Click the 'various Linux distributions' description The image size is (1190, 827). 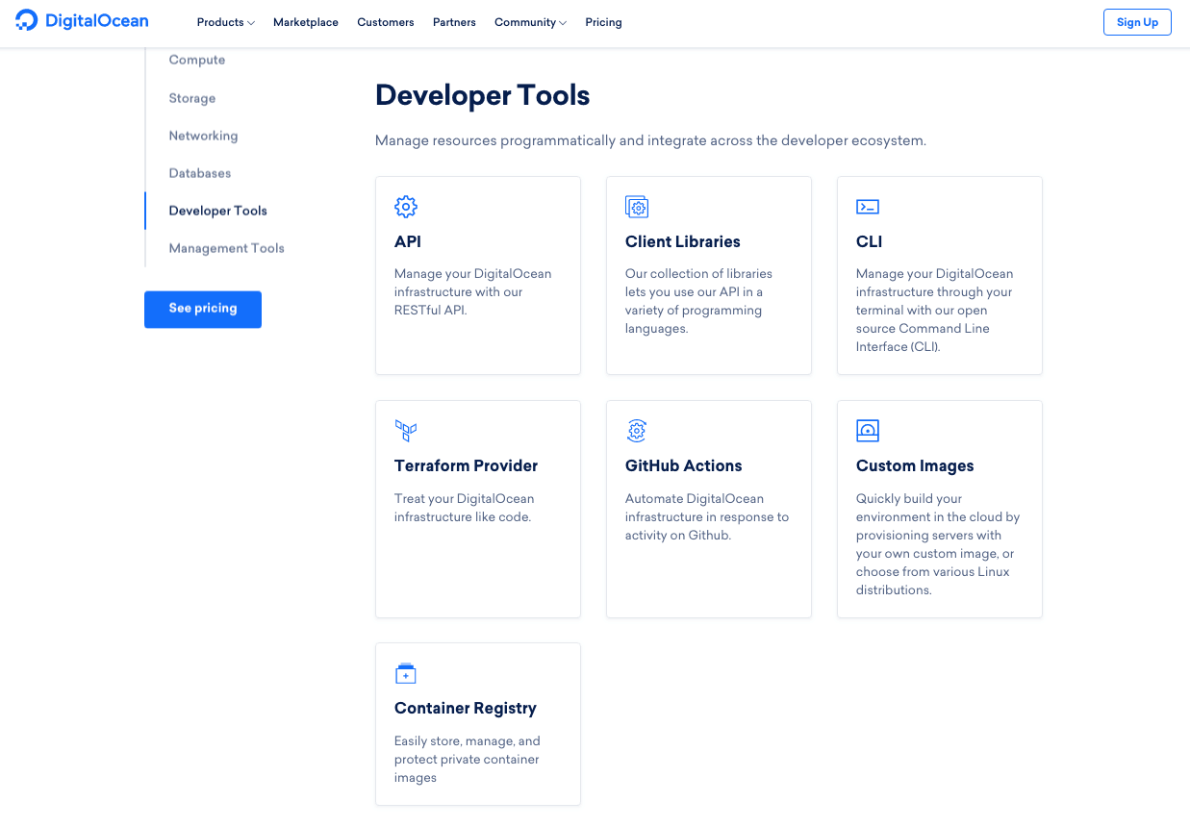pyautogui.click(x=938, y=544)
